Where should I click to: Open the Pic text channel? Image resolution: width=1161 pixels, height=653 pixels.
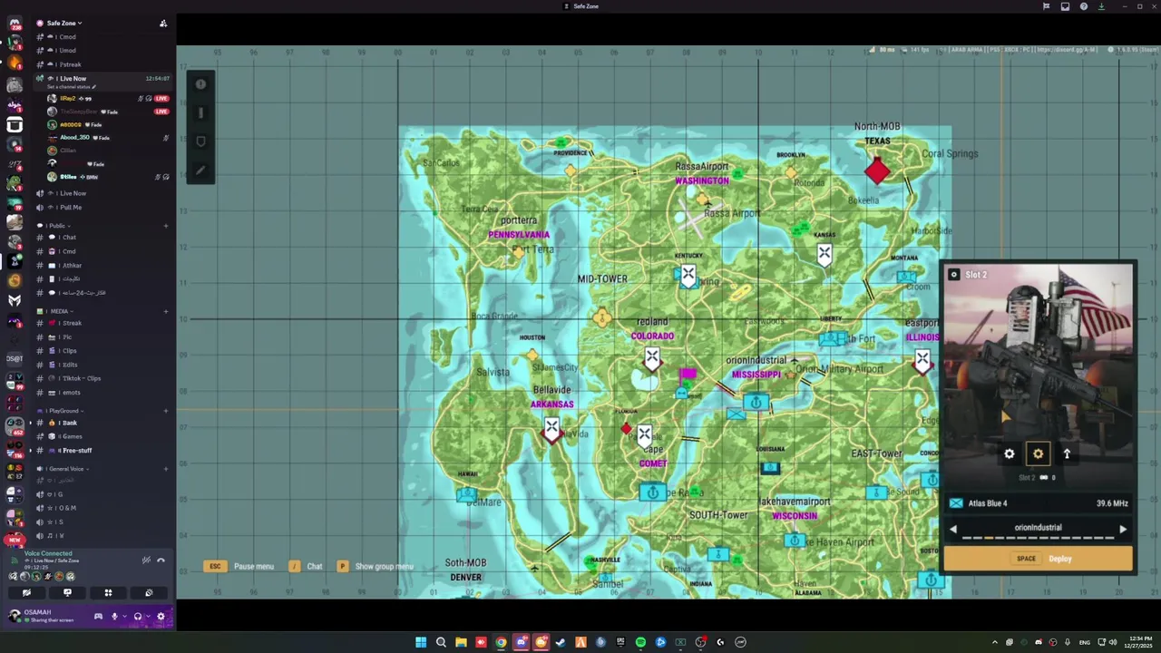point(102,337)
